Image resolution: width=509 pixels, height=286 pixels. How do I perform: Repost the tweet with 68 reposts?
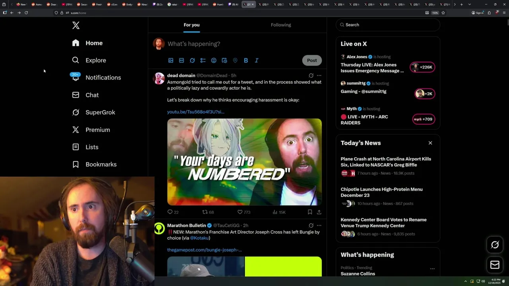click(208, 212)
